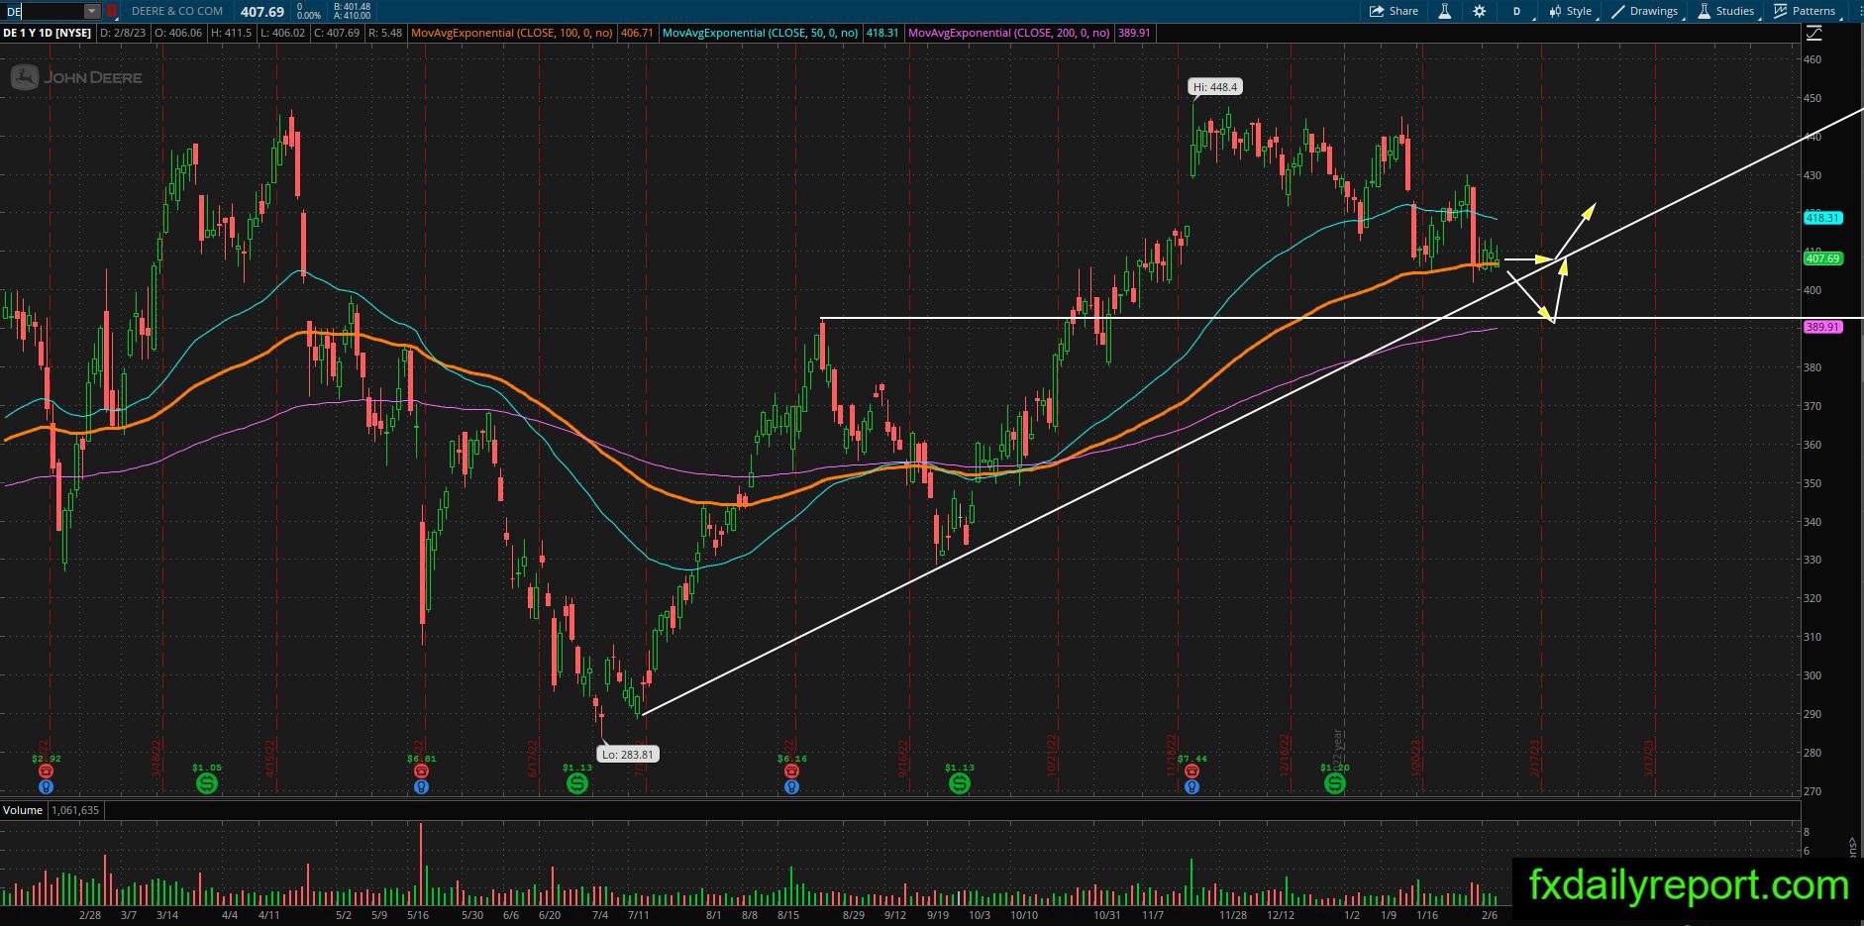Viewport: 1864px width, 926px height.
Task: Click the red earnings phone icon under $6.16
Action: (x=791, y=771)
